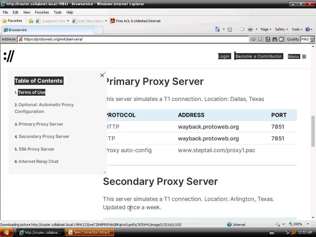Click the Read Mail envelope icon
316x237 pixels.
coord(242,29)
